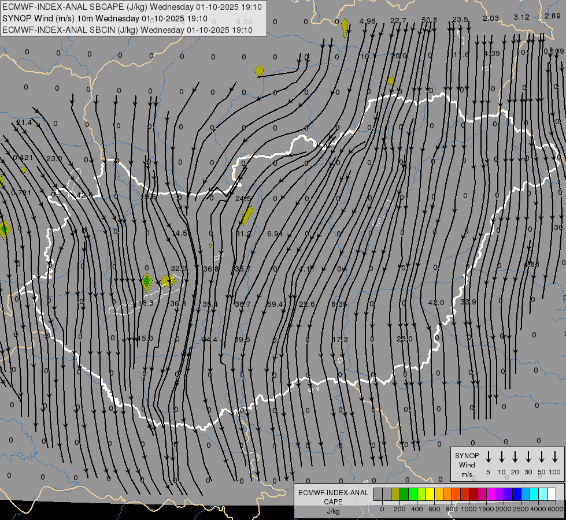Click the SYNOP Wind 10m title line
Viewport: 566px width, 520px height.
pos(105,18)
